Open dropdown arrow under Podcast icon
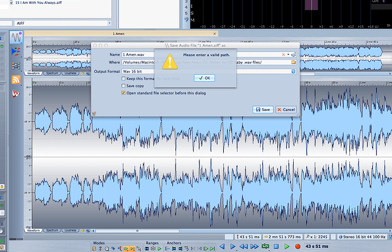392x252 pixels. (x=21, y=86)
